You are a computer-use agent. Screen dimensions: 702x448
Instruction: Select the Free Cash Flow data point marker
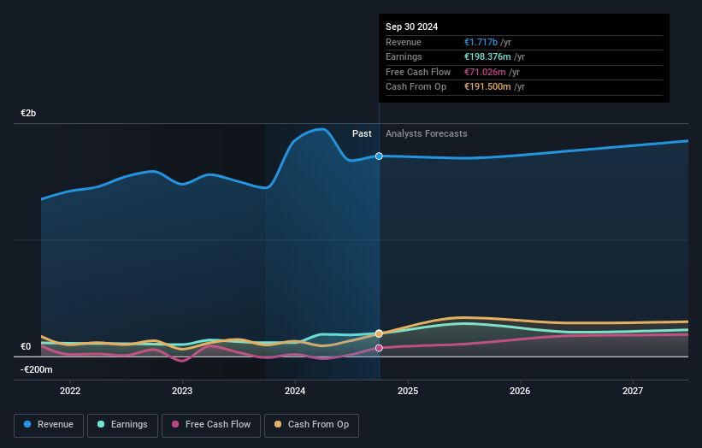(379, 348)
